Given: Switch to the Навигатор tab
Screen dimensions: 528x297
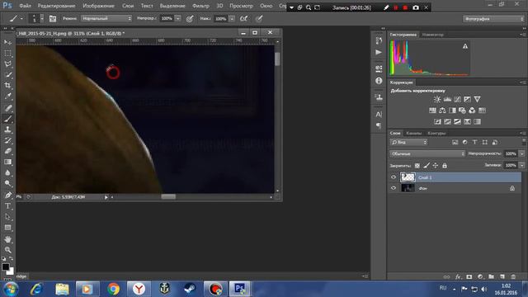Looking at the screenshot, I should (432, 35).
